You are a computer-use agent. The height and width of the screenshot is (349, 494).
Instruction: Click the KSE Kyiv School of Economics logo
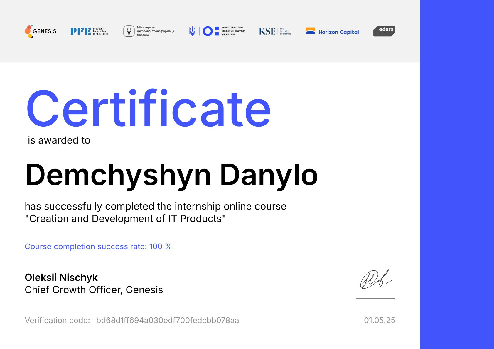[x=275, y=31]
